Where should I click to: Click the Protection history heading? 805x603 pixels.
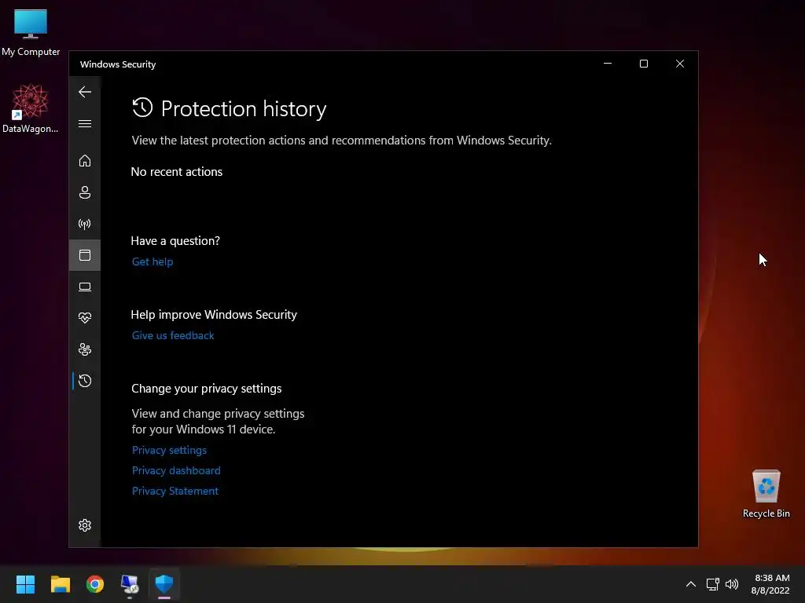coord(244,108)
